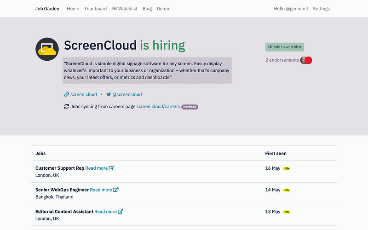
Task: Click the 13 May date
Action: [273, 212]
